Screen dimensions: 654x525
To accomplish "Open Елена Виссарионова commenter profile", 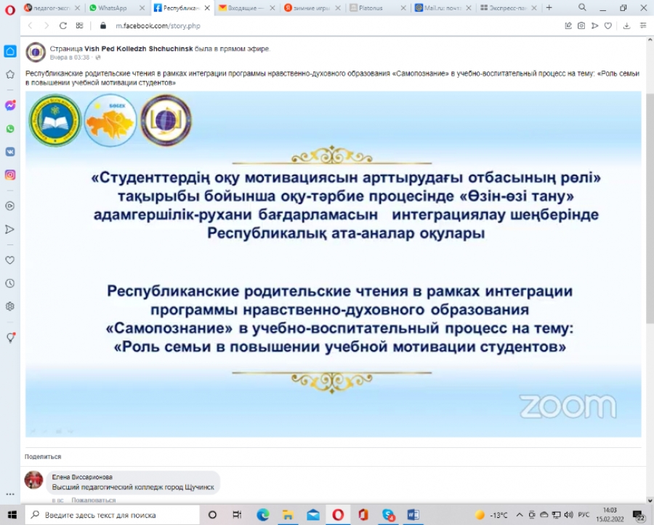I will tap(82, 477).
